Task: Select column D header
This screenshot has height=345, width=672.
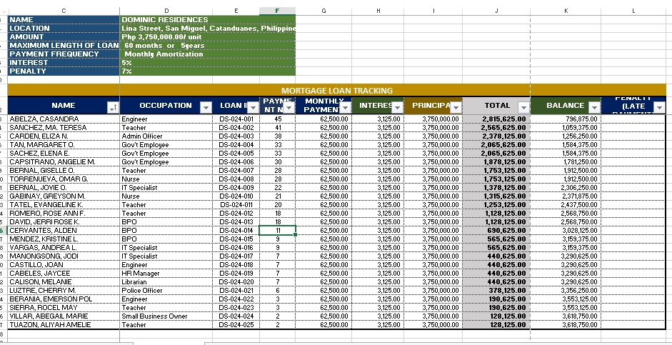Action: (x=166, y=11)
